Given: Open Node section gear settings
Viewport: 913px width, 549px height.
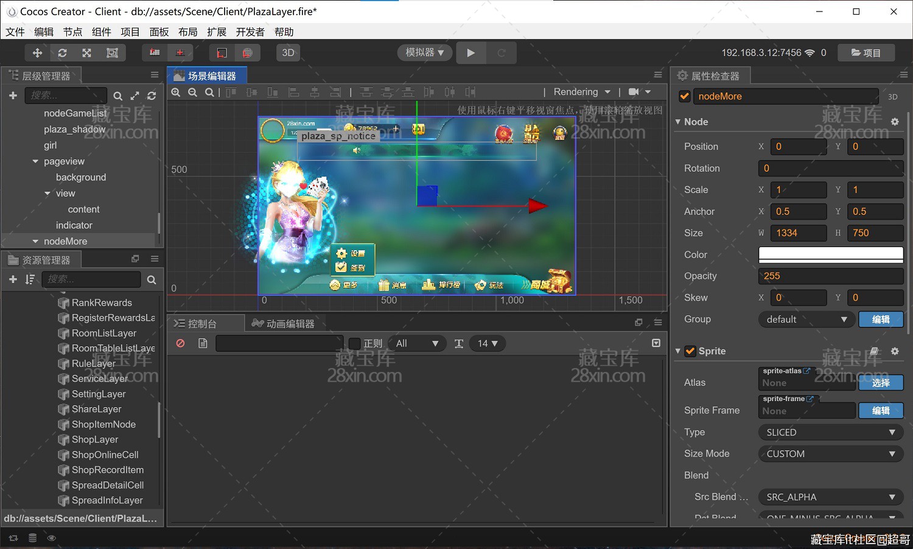Looking at the screenshot, I should click(x=895, y=122).
